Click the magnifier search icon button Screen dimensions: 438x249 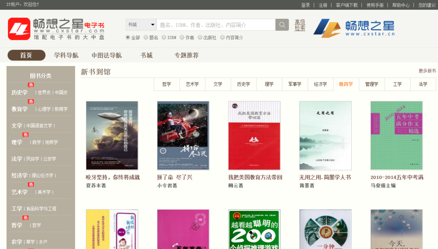(282, 25)
